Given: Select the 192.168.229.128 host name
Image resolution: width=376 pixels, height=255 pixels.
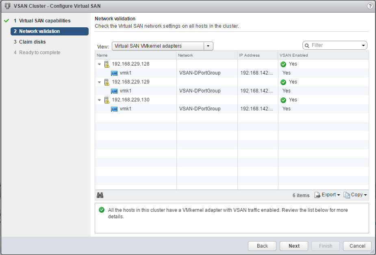Looking at the screenshot, I should pyautogui.click(x=131, y=64).
